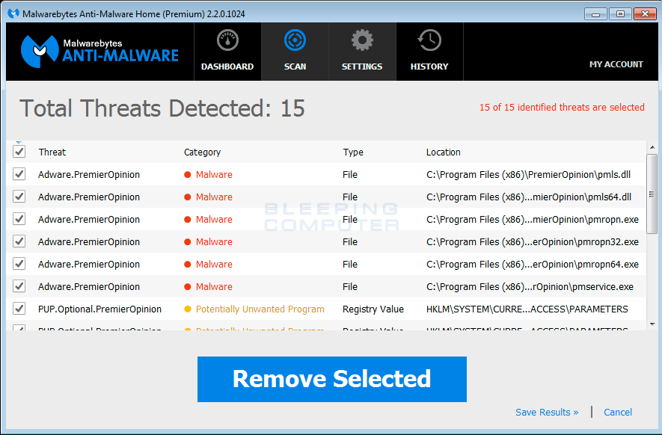Viewport: 662px width, 435px height.
Task: Toggle the PUP.Optional.PremierOpinion Registry Value checkbox
Action: [19, 309]
